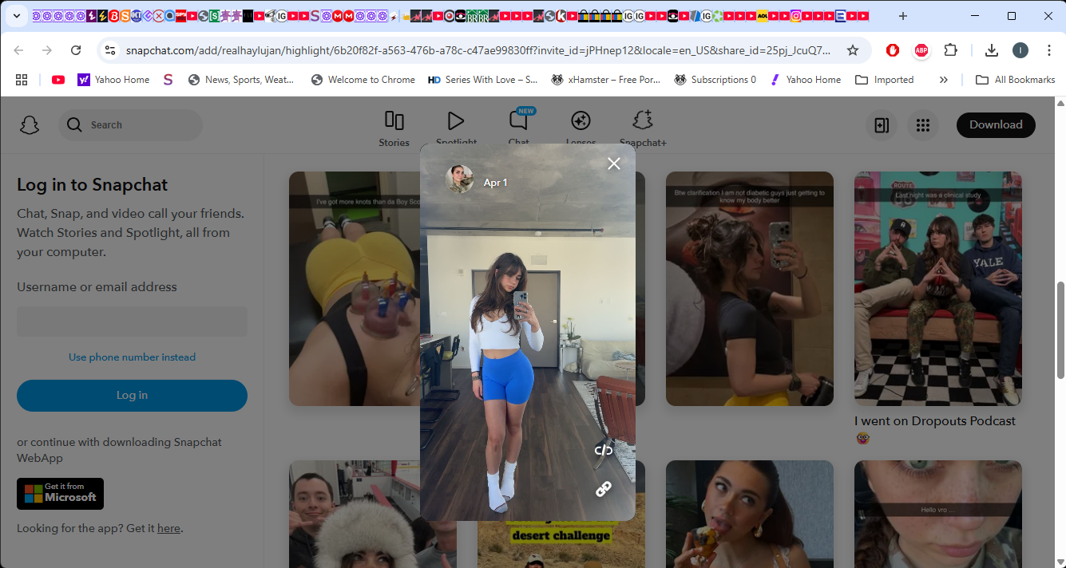Viewport: 1066px width, 568px height.
Task: Open the Snapchat+ tab
Action: pos(643,129)
